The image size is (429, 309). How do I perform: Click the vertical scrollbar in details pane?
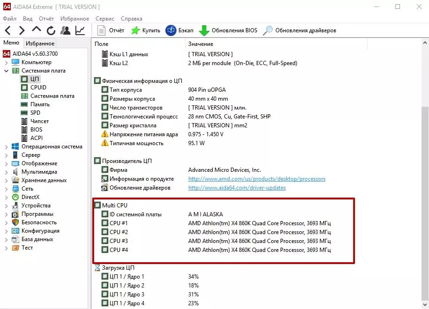[x=425, y=187]
